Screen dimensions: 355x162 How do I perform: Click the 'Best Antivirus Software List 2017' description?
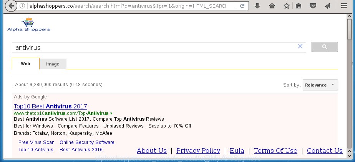coord(90,119)
